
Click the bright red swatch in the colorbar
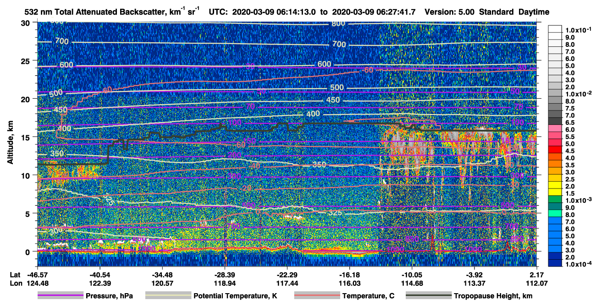click(555, 149)
